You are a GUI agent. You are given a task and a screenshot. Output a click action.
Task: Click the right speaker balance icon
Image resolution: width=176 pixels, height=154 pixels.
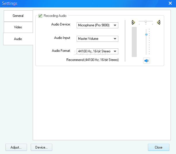(x=159, y=22)
